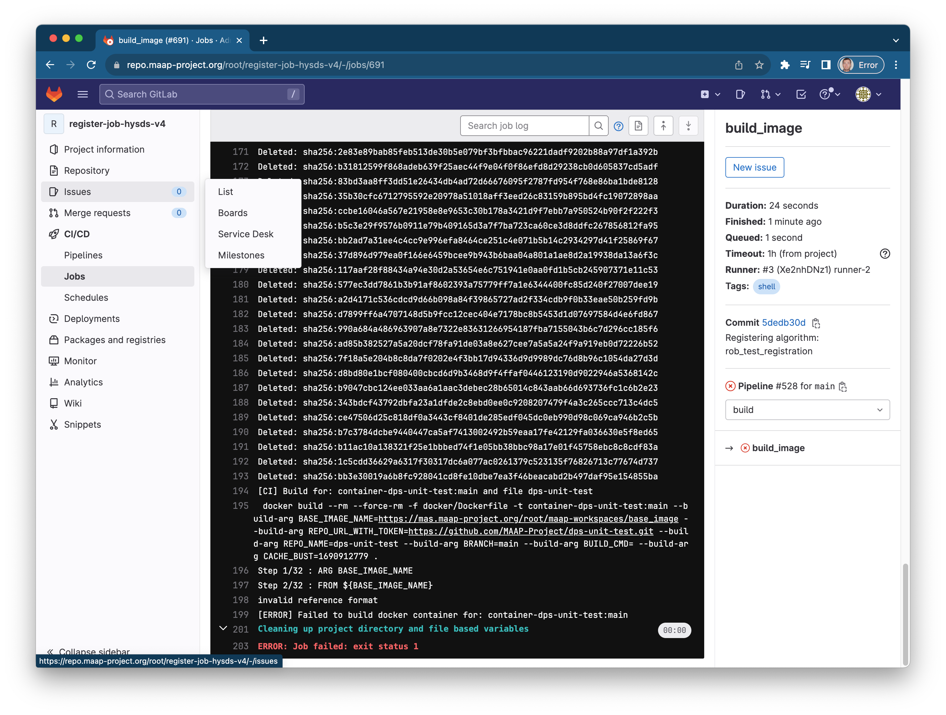
Task: Open the To-Do list icon in the header
Action: [801, 94]
